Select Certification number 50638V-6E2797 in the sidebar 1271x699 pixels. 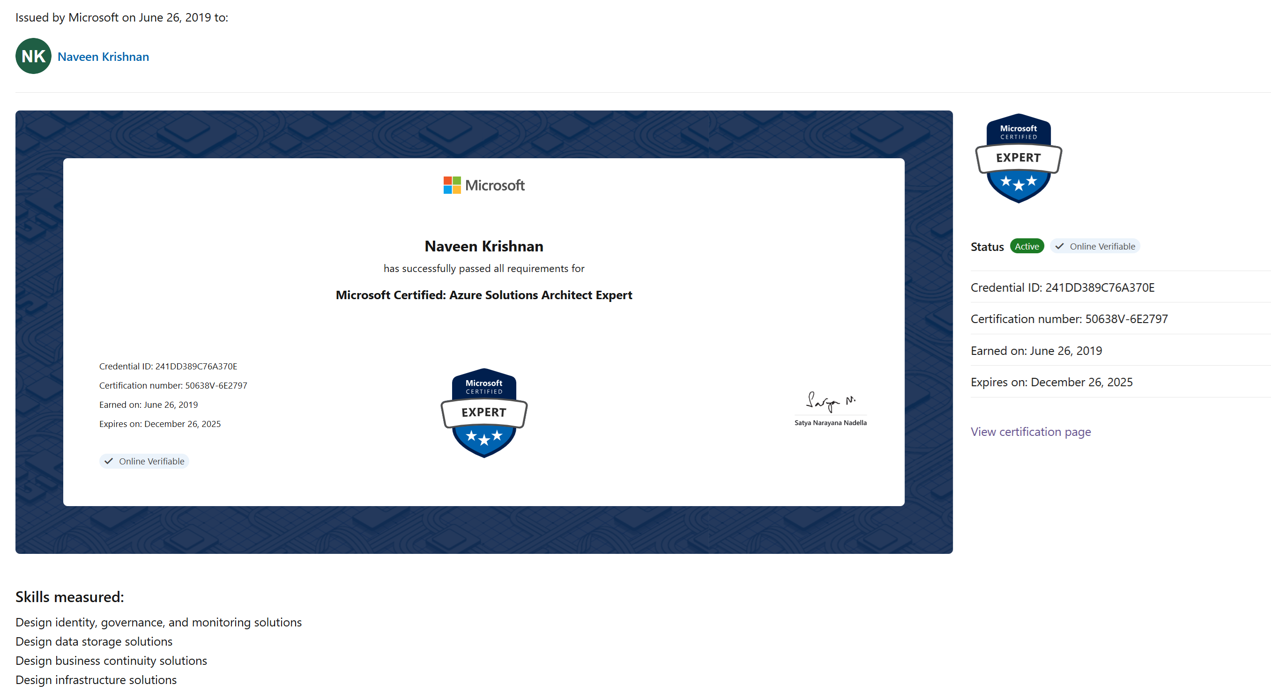[1069, 319]
